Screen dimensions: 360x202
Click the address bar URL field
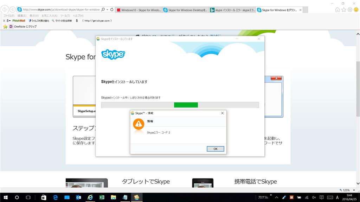point(62,9)
